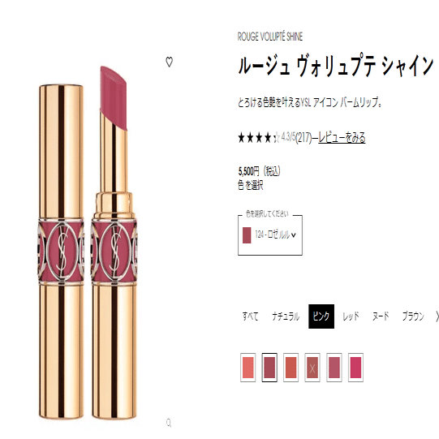Click the color preview chip in selector
The image size is (439, 439).
[247, 235]
